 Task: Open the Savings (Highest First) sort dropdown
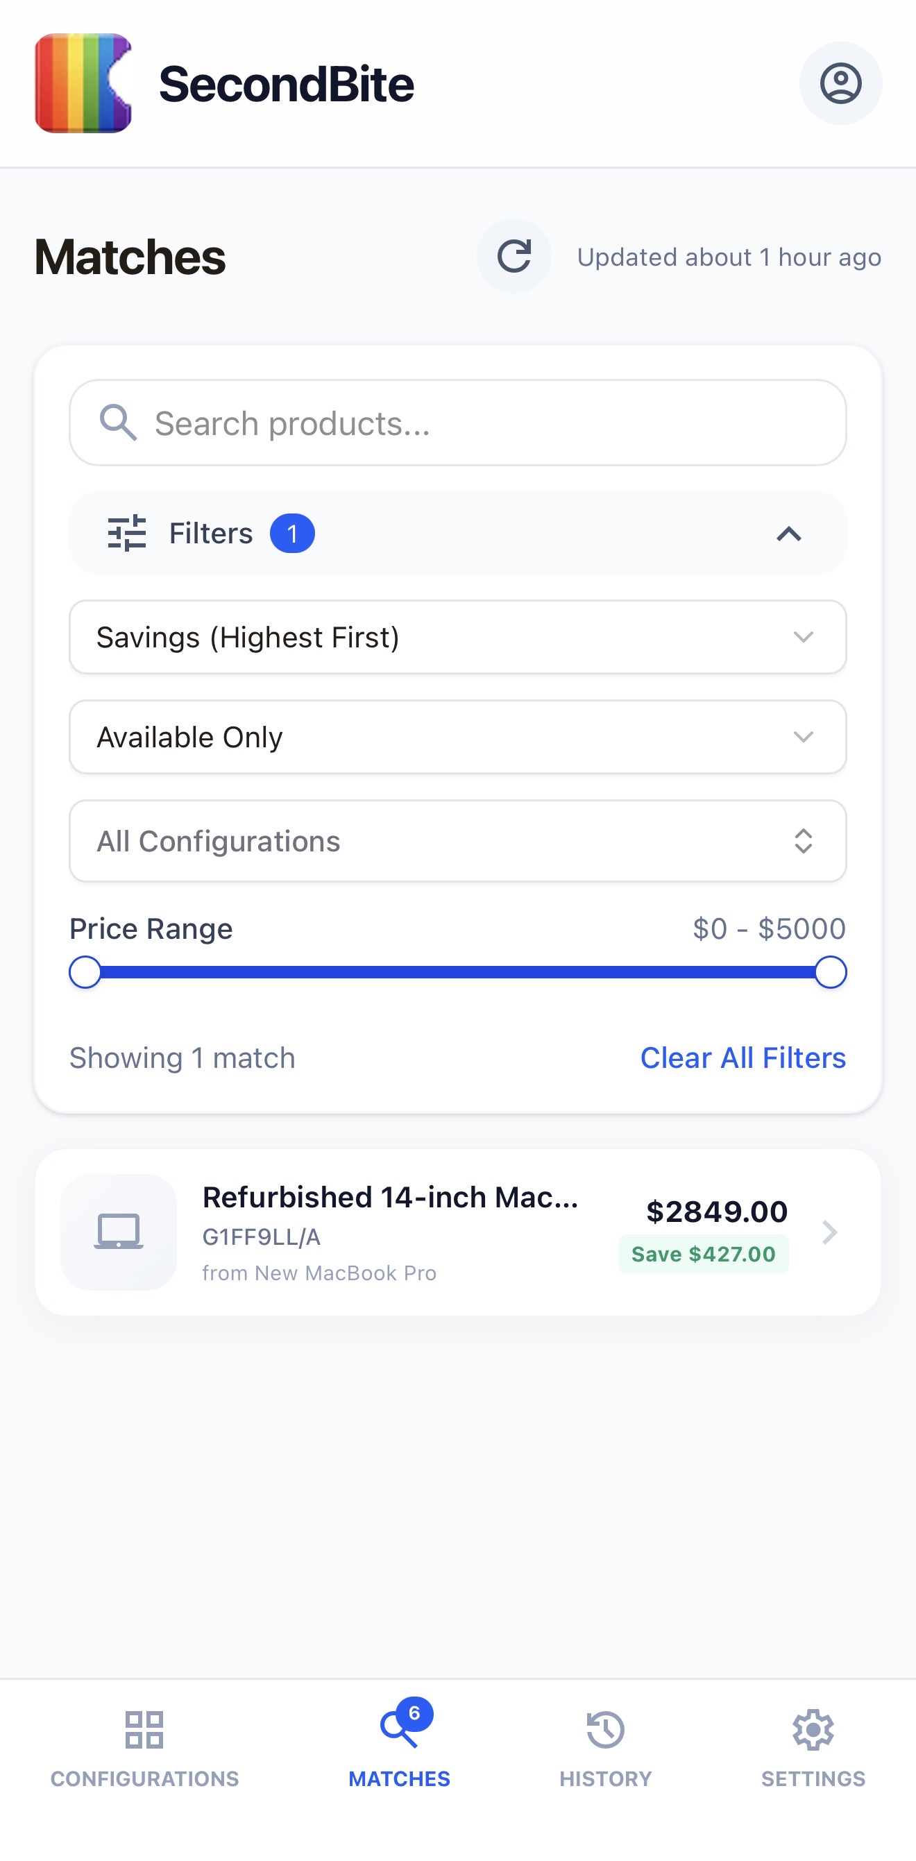[x=457, y=637]
